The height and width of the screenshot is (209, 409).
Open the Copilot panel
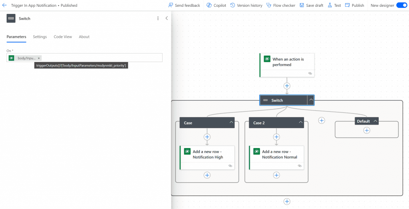[x=216, y=6]
